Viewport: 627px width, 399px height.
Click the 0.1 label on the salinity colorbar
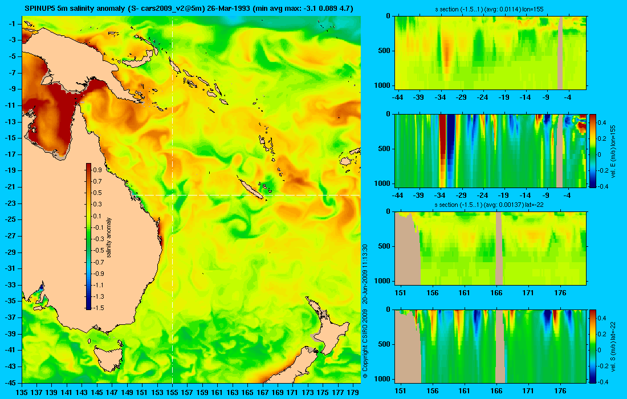(x=97, y=216)
